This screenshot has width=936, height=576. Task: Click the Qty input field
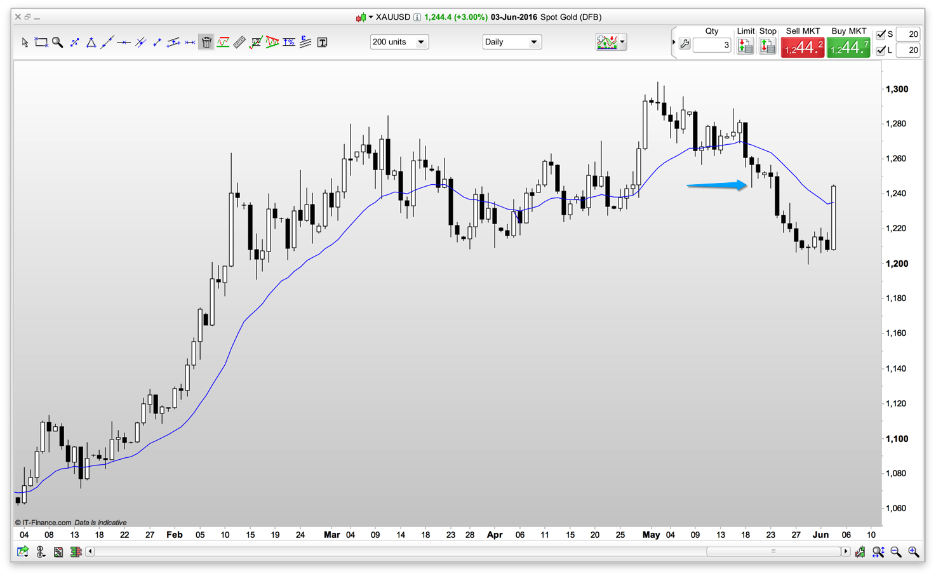click(x=712, y=45)
